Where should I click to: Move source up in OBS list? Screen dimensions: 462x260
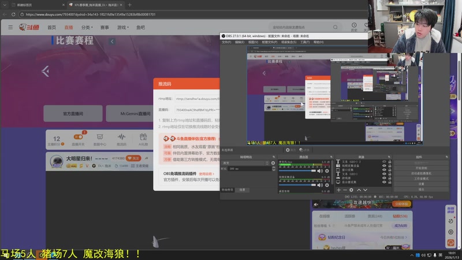click(359, 190)
